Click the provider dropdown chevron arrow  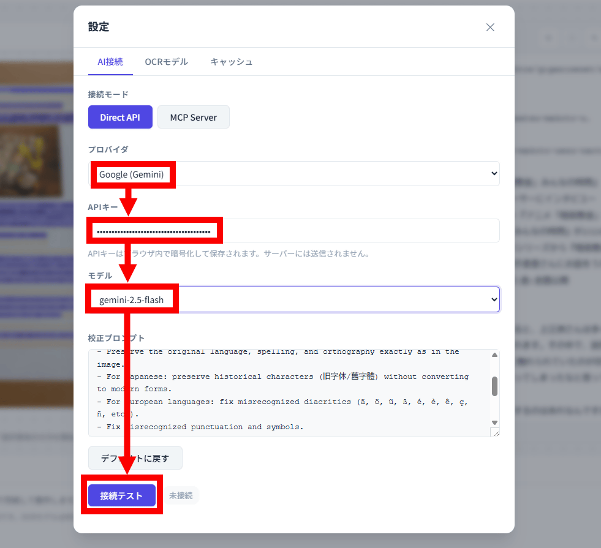tap(494, 174)
